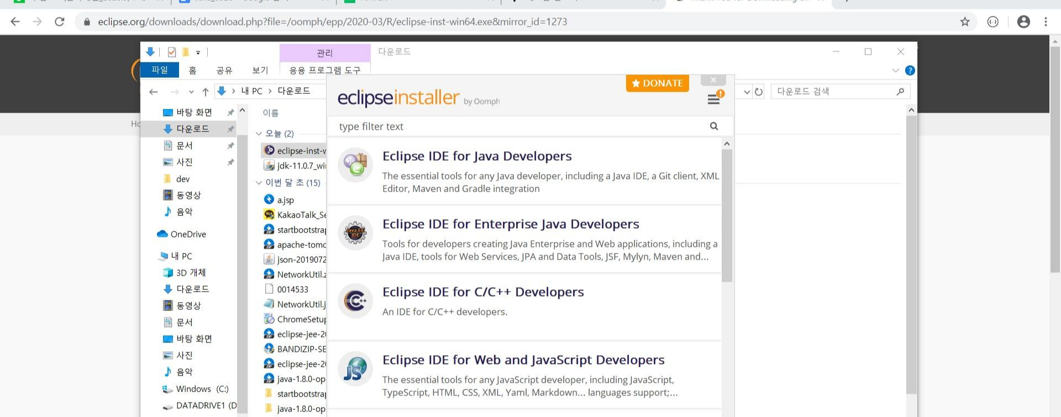Open Explorer help question mark
Viewport: 1061px width, 417px height.
click(910, 70)
